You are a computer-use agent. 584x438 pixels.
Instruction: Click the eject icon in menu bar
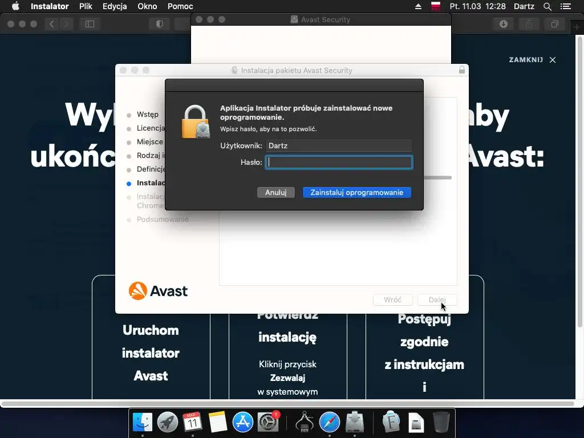(x=418, y=6)
